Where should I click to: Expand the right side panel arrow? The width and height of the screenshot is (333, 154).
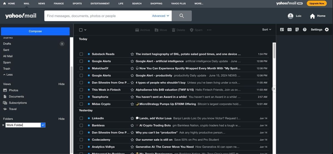(x=274, y=89)
